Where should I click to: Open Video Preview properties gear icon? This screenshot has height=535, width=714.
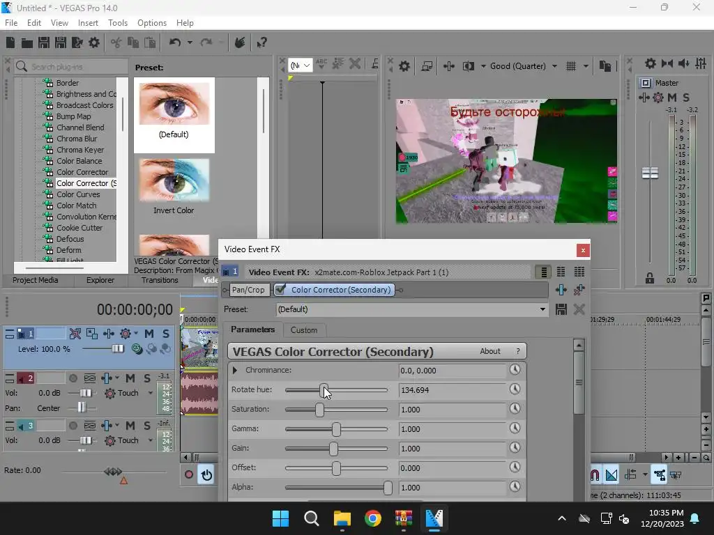[x=404, y=66]
